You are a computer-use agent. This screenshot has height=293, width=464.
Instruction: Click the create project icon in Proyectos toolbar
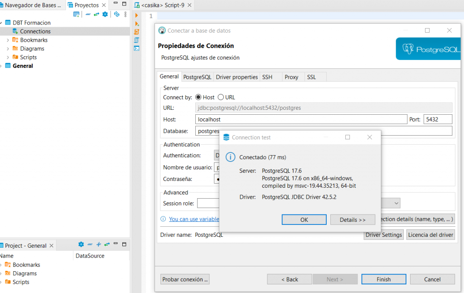click(x=76, y=14)
